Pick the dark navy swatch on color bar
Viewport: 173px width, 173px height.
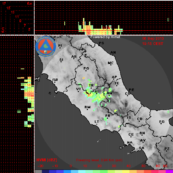click(46, 171)
